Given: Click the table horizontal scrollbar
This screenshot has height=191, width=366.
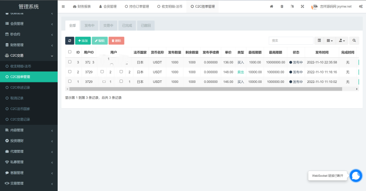Looking at the screenshot, I should pyautogui.click(x=191, y=89).
